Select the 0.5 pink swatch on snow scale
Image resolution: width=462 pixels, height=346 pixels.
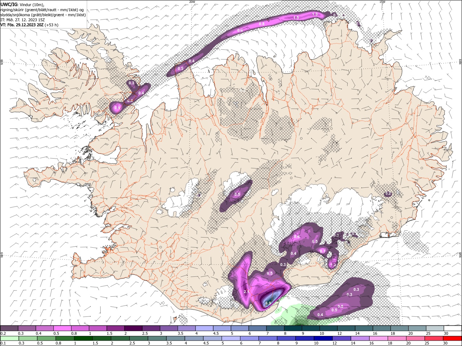coord(62,328)
